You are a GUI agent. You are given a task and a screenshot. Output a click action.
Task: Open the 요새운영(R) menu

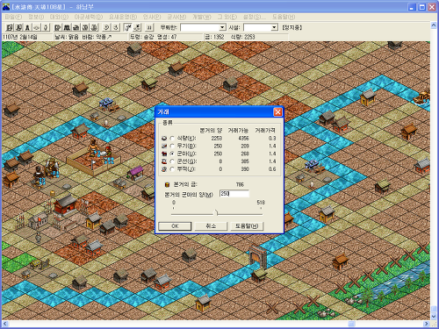[x=123, y=17]
